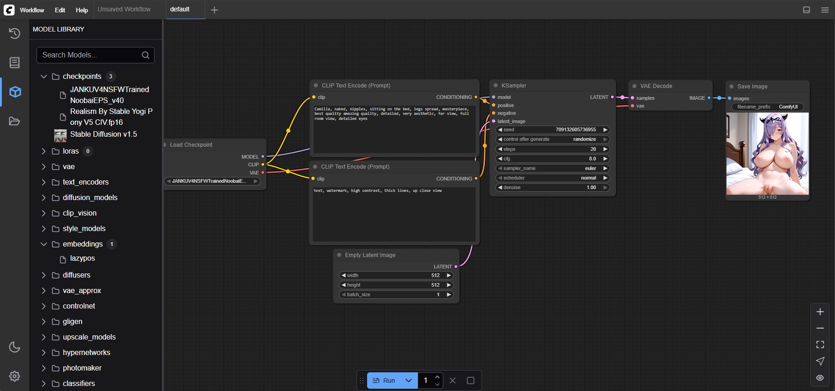The width and height of the screenshot is (835, 391).
Task: Click the filename_prefix ComfyUI field
Action: point(768,107)
